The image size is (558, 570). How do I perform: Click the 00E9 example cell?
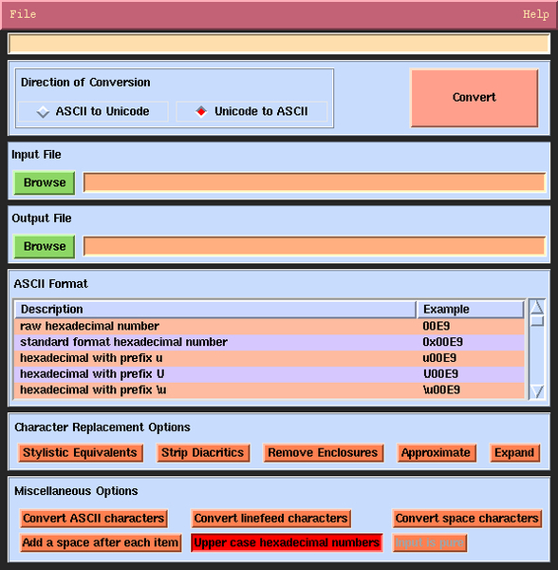click(x=436, y=326)
